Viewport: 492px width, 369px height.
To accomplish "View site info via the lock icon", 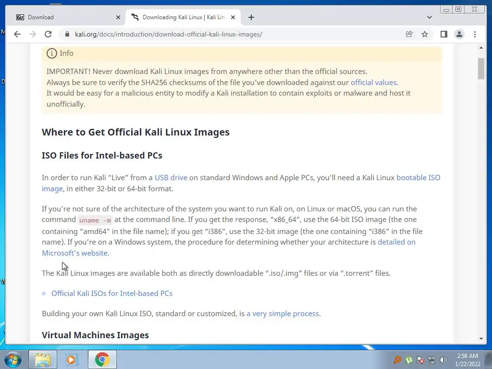I will click(67, 34).
